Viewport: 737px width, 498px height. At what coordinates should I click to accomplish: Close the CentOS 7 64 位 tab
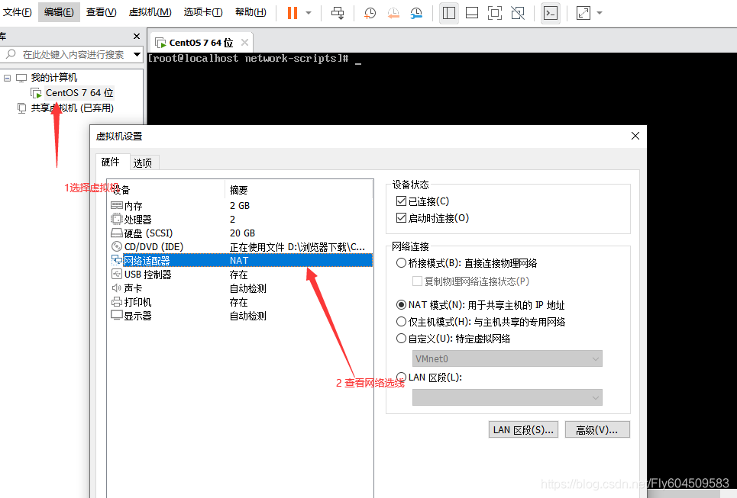[244, 42]
